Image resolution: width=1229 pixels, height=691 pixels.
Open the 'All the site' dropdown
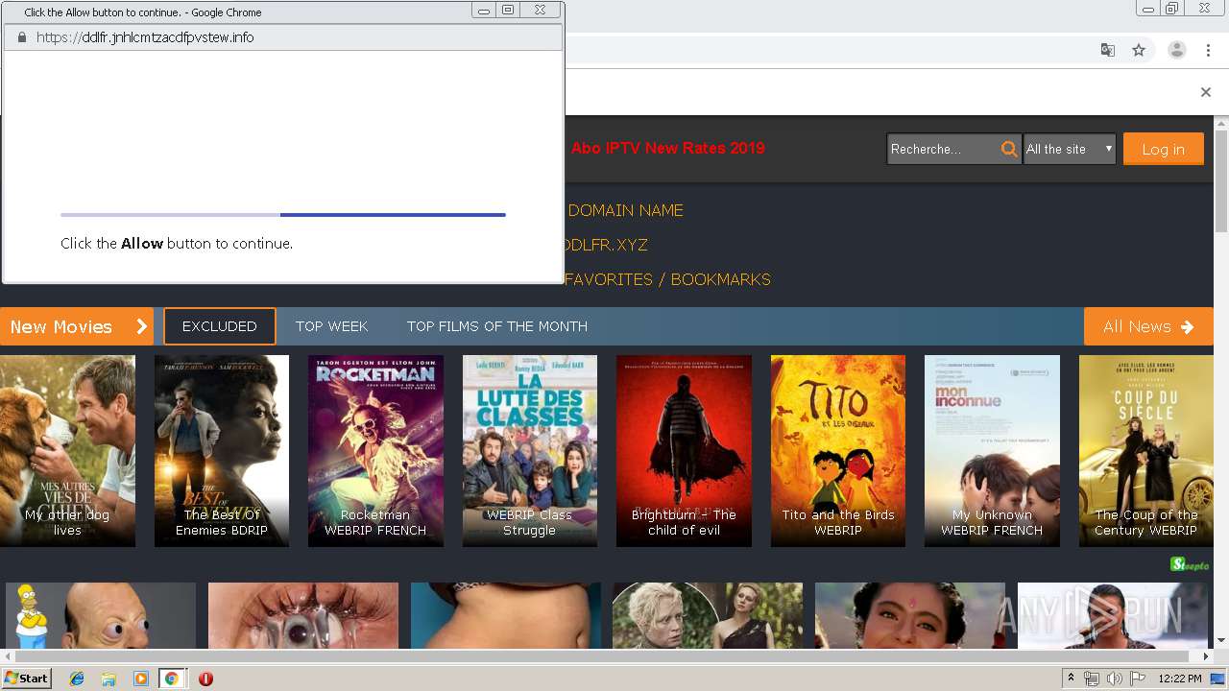(1070, 149)
